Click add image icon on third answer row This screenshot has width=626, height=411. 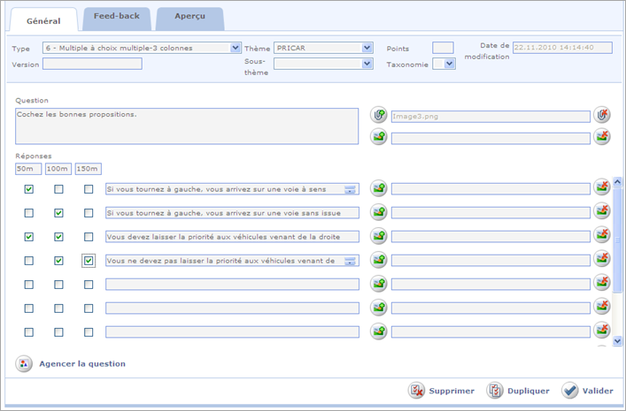click(379, 236)
